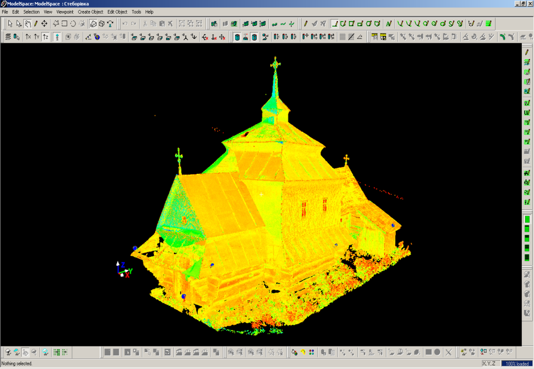534x369 pixels.
Task: Toggle orthographic view cube
Action: [102, 23]
